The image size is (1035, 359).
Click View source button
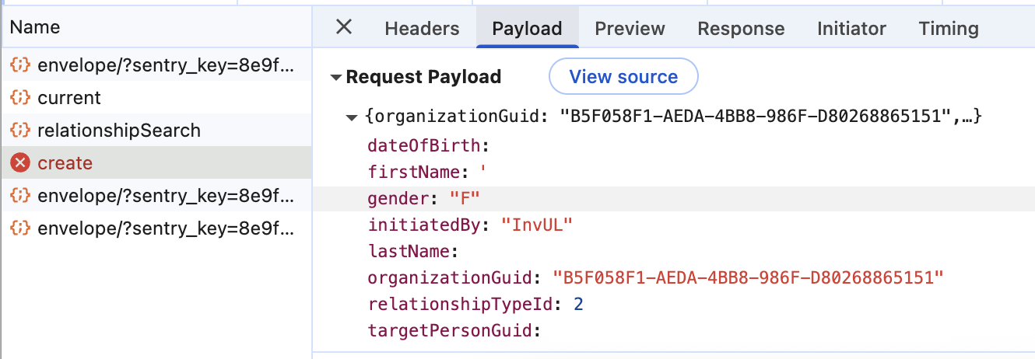click(623, 77)
